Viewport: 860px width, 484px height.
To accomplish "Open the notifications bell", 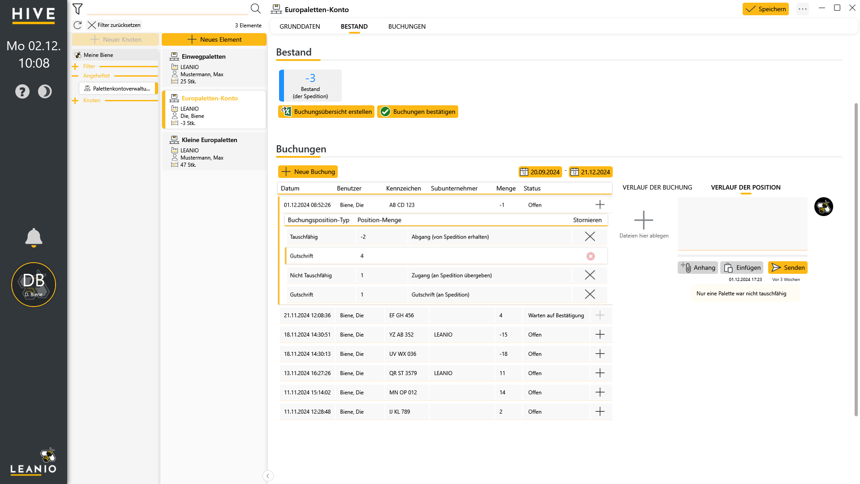I will 34,238.
